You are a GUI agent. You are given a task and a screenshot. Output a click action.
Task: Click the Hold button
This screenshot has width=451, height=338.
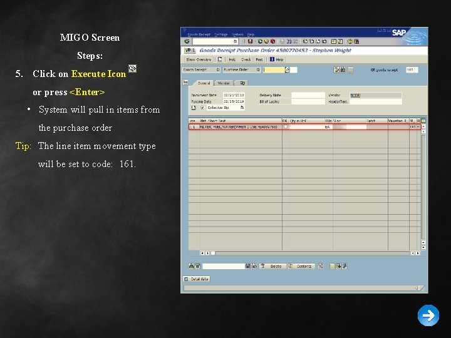click(232, 59)
